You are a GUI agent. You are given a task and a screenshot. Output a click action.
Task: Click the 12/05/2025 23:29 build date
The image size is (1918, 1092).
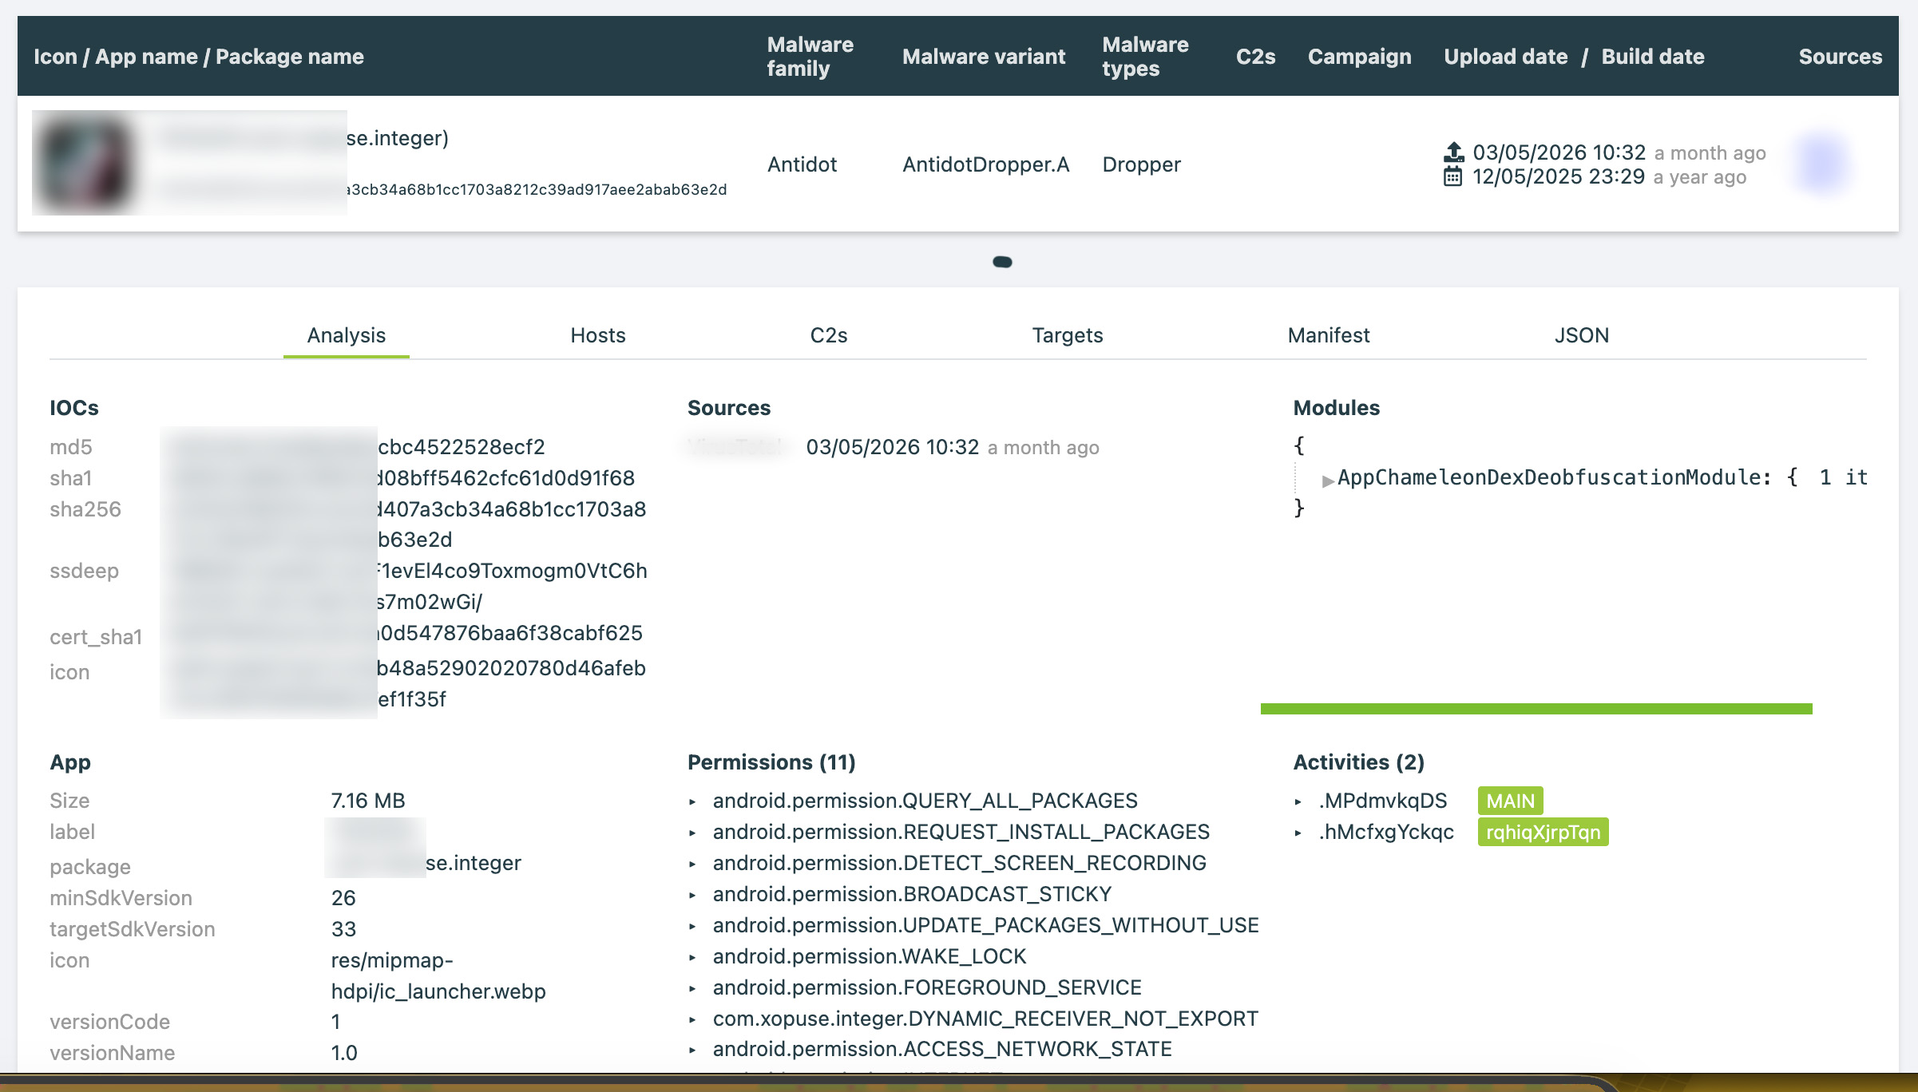(1559, 176)
